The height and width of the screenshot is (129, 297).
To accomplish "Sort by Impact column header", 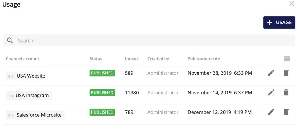I will point(132,59).
